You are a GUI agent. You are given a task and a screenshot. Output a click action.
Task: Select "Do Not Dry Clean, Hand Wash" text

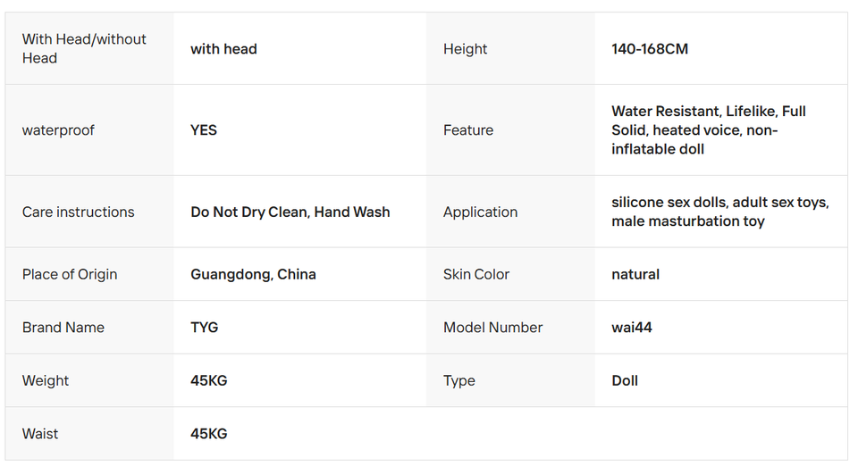[x=290, y=212]
